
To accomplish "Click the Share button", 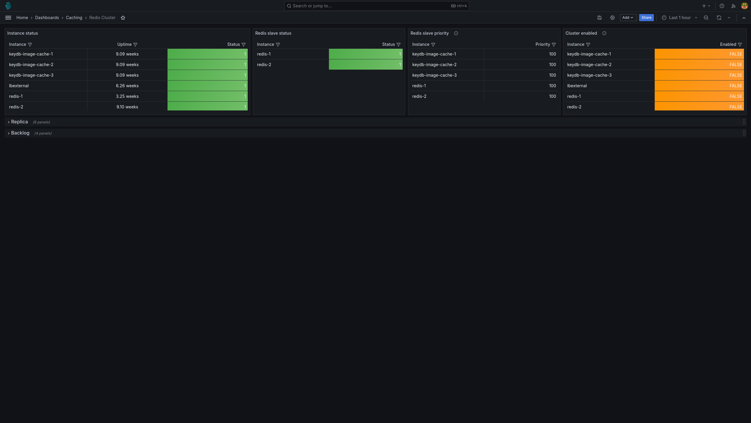I will [x=646, y=18].
